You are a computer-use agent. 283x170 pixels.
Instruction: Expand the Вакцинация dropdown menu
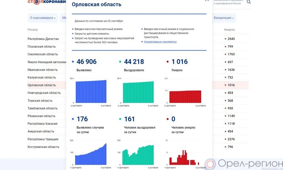(x=224, y=18)
